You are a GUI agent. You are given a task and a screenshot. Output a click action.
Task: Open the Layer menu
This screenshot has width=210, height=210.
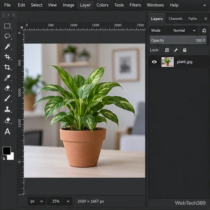tap(85, 5)
